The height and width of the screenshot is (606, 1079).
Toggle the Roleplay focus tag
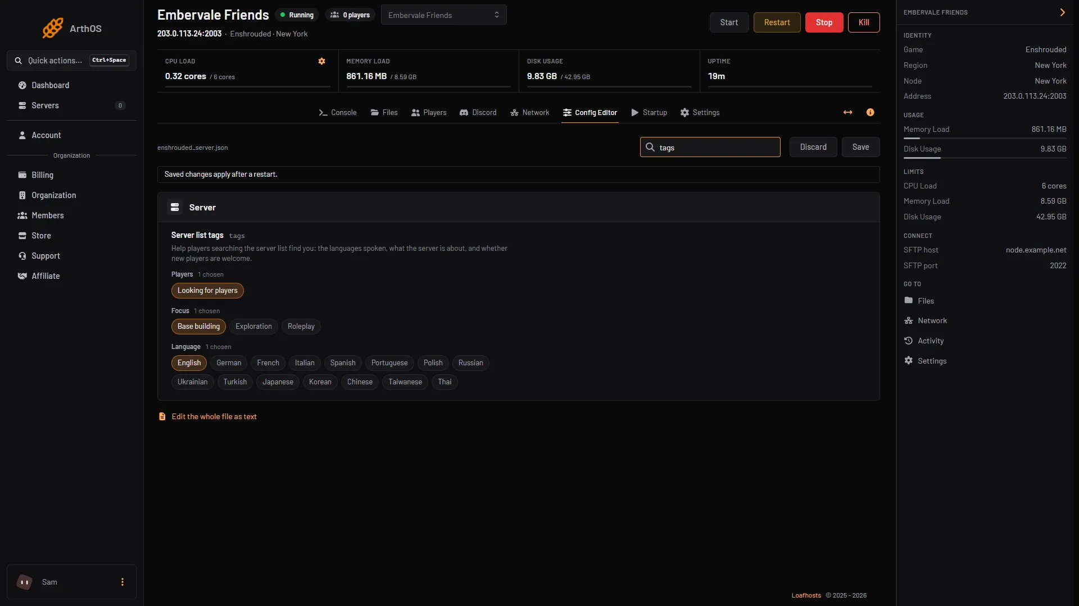301,327
